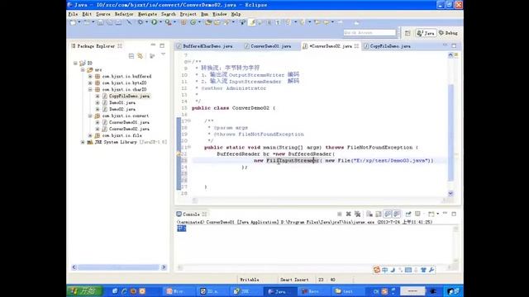Image resolution: width=529 pixels, height=297 pixels.
Task: Collapse the src folder node
Action: coord(83,69)
